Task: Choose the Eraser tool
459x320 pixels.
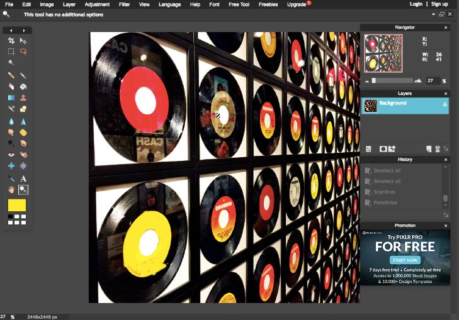Action: 11,86
